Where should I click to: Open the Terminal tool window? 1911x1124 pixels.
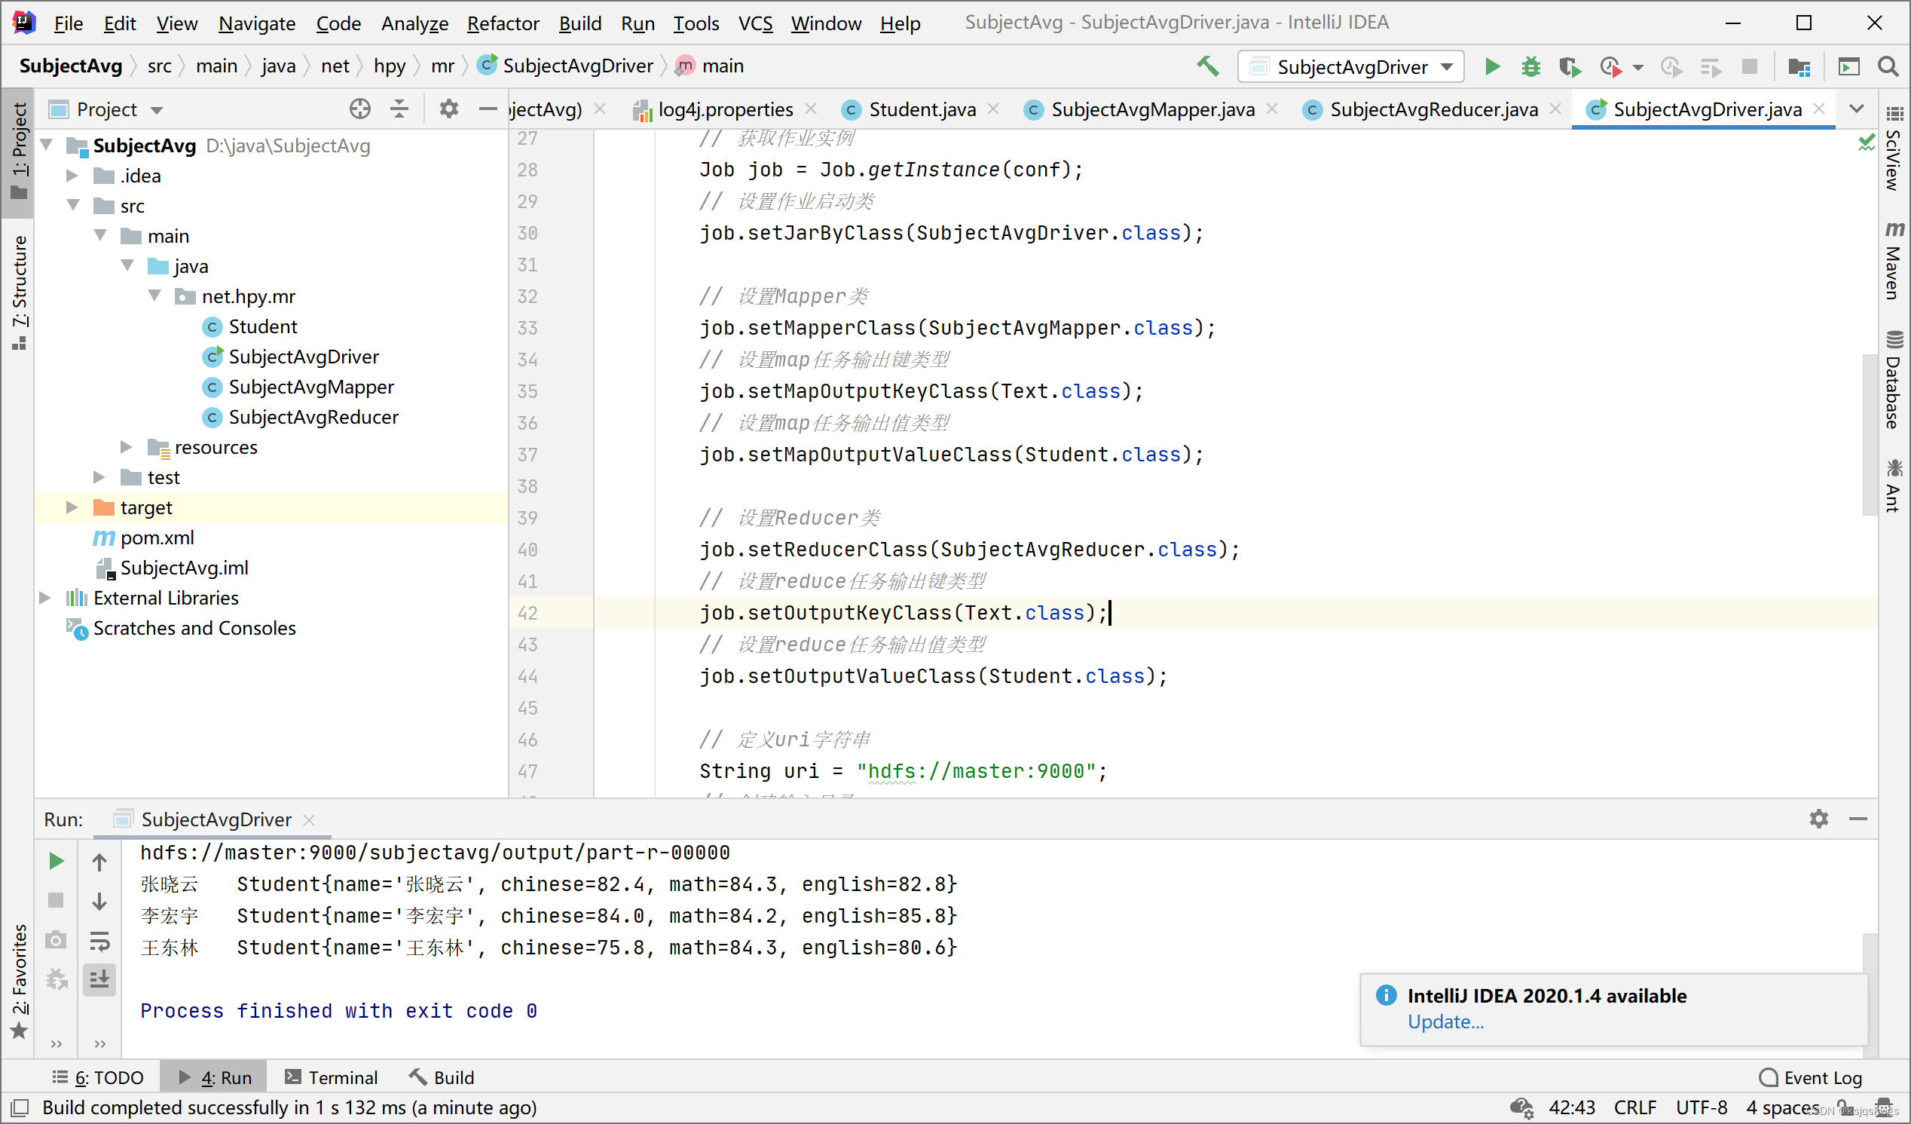tap(332, 1078)
